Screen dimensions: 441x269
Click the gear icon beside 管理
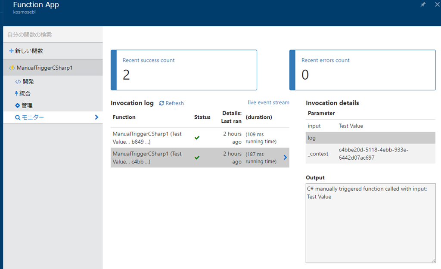pos(17,105)
